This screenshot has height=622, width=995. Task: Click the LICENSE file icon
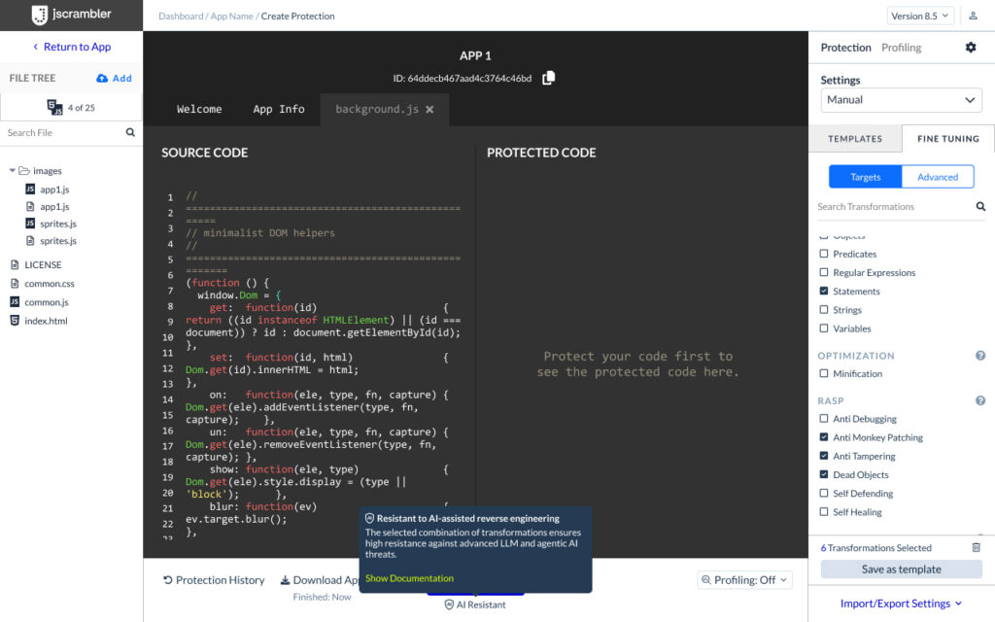tap(15, 264)
